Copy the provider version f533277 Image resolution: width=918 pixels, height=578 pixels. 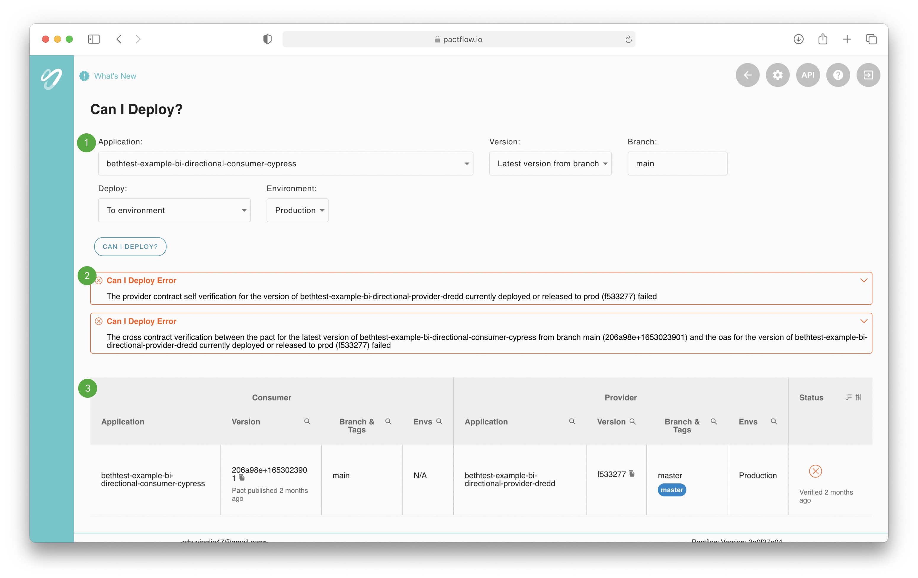pyautogui.click(x=632, y=473)
